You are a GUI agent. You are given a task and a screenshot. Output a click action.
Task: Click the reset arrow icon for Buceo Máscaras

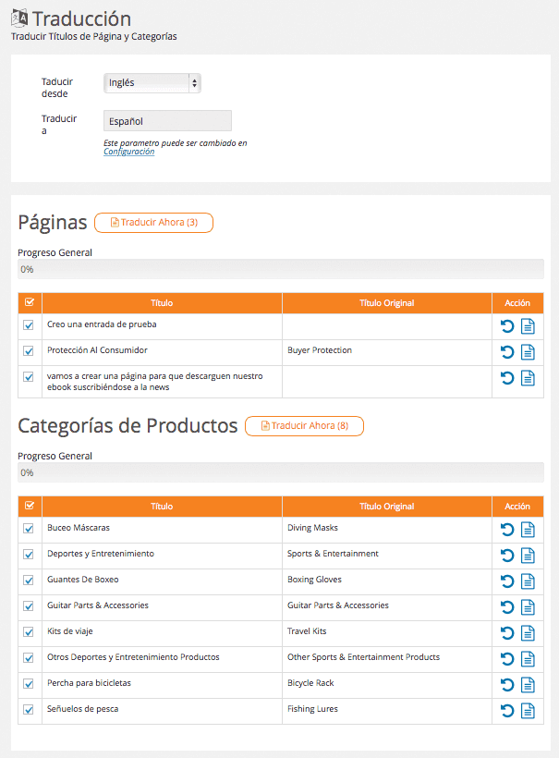[x=506, y=529]
